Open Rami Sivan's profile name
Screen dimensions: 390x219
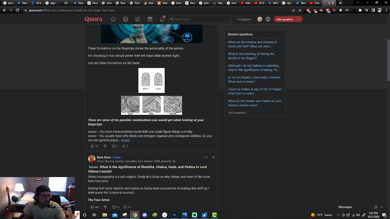click(104, 157)
